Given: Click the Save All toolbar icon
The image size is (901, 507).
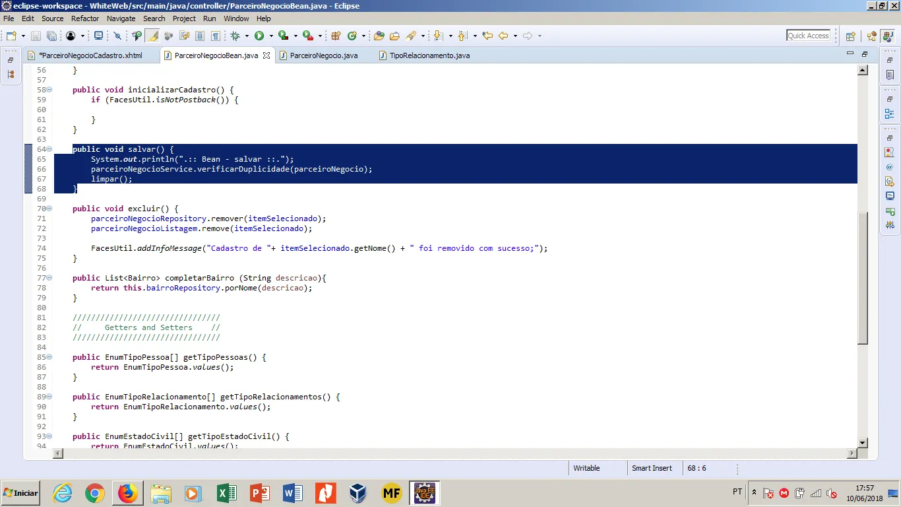Looking at the screenshot, I should click(51, 36).
